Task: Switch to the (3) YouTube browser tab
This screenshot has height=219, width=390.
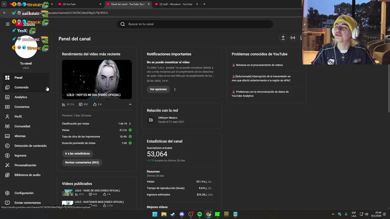Action: pos(79,4)
